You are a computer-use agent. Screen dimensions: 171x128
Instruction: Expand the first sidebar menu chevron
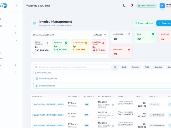point(16,26)
